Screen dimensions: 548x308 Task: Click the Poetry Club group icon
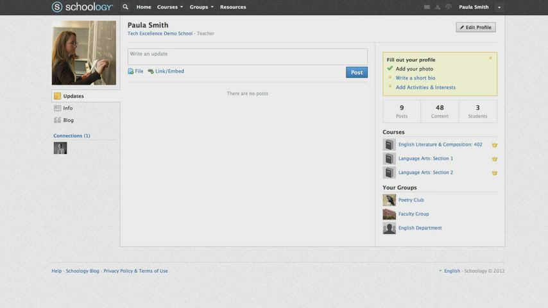click(389, 200)
